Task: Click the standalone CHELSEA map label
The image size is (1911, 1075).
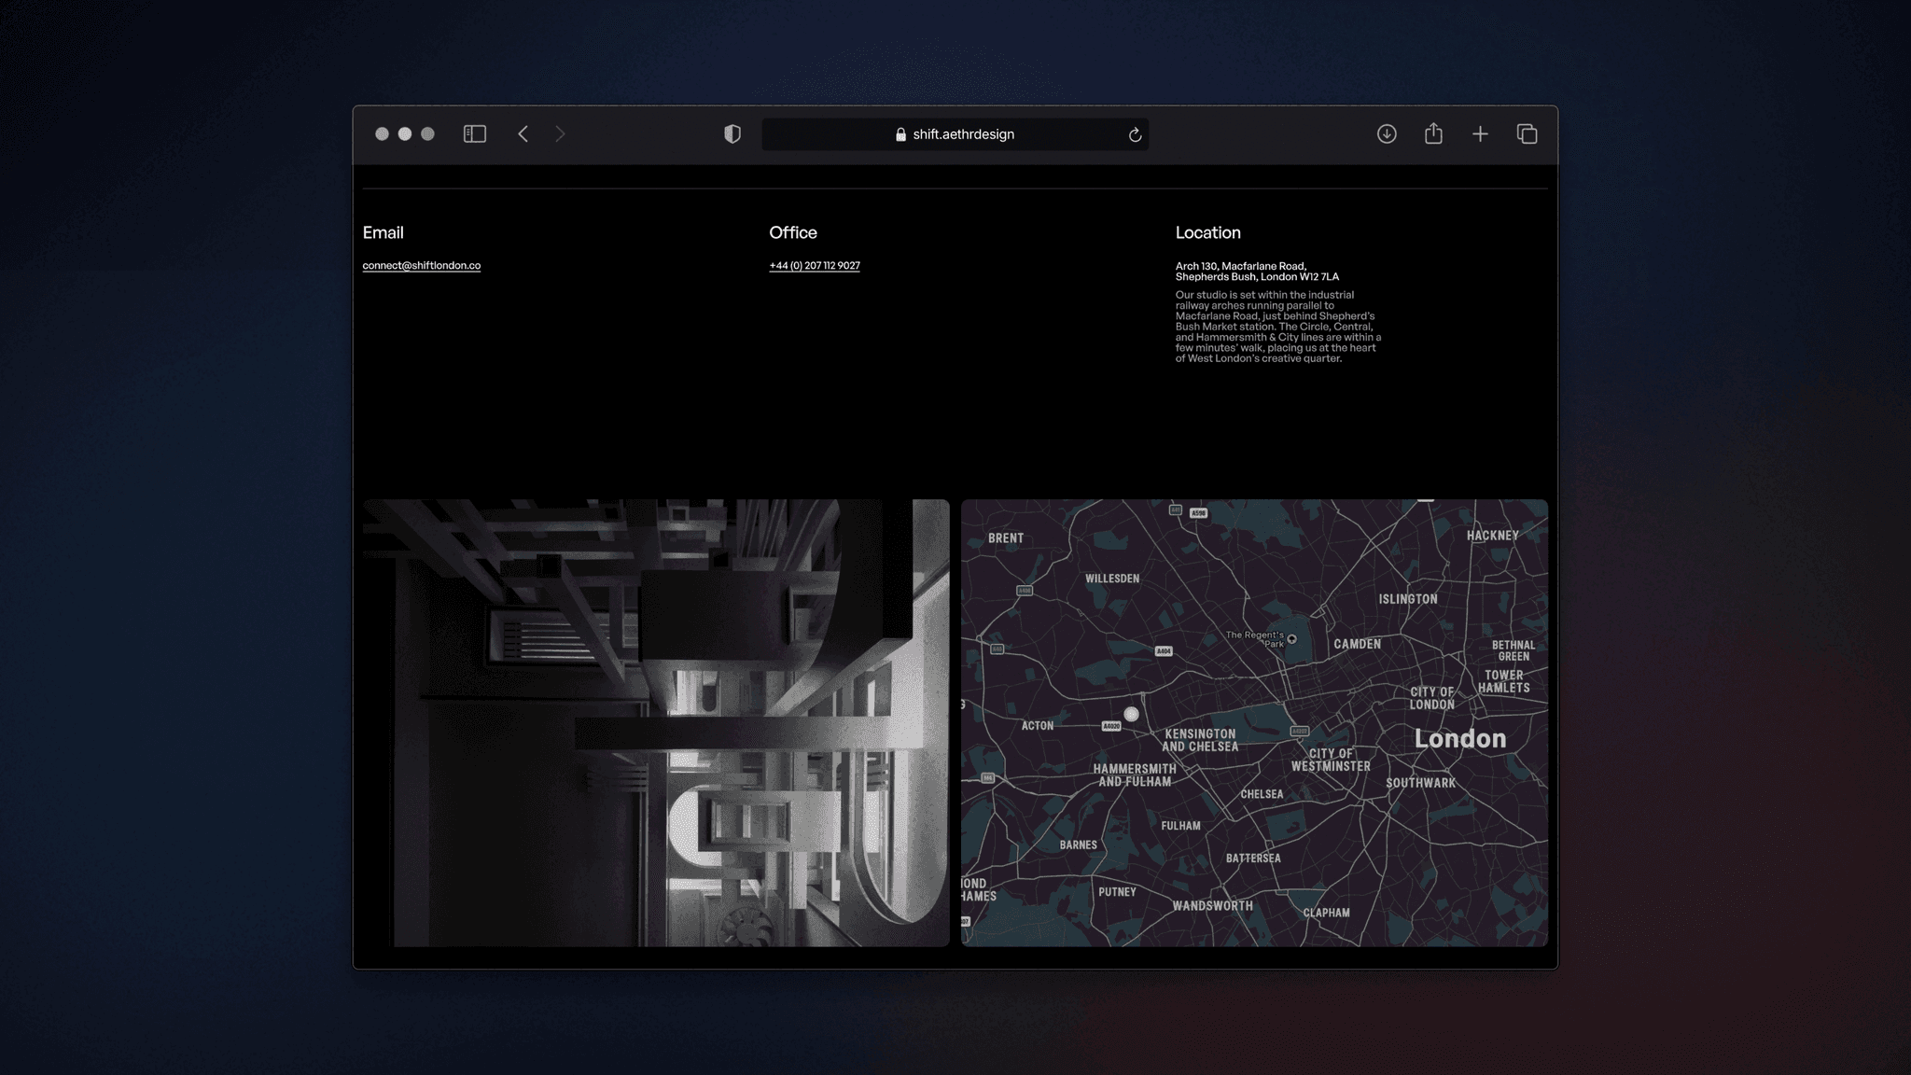Action: pyautogui.click(x=1262, y=795)
